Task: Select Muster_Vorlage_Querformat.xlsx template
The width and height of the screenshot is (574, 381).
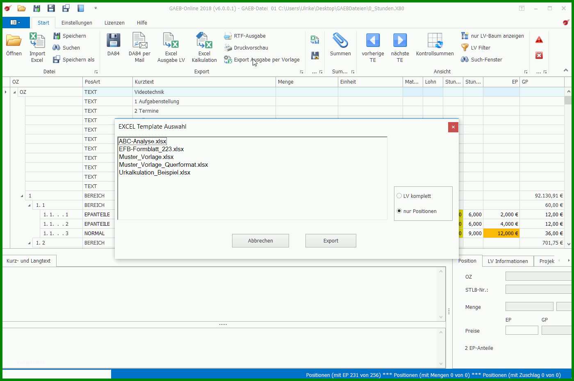Action: point(164,165)
